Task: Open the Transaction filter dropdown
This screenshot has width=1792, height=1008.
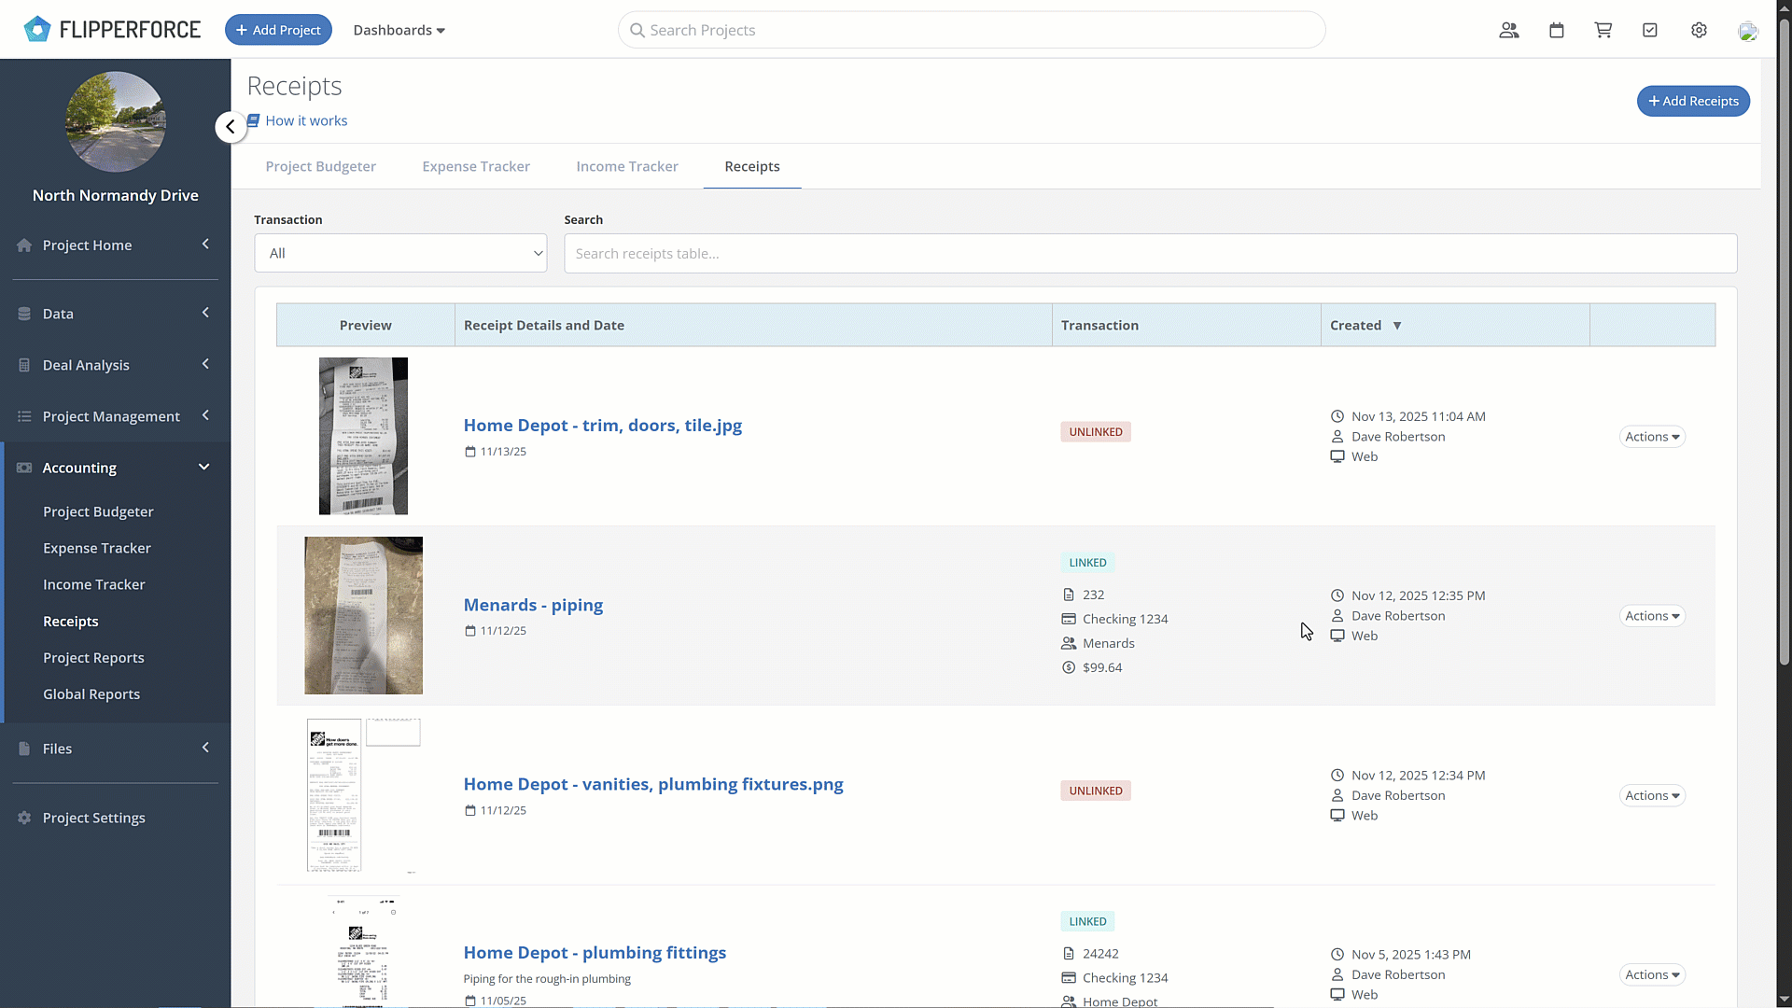Action: pos(400,253)
